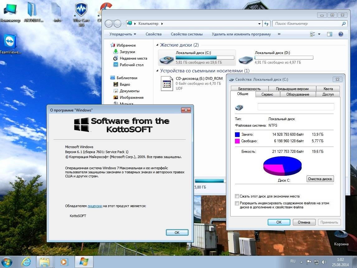Image resolution: width=357 pixels, height=268 pixels.
Task: Switch to the Сервис tab
Action: click(267, 94)
